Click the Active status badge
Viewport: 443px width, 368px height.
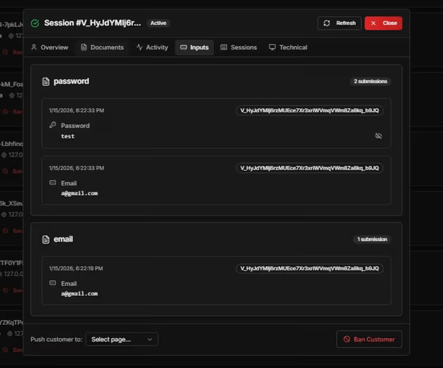point(158,23)
